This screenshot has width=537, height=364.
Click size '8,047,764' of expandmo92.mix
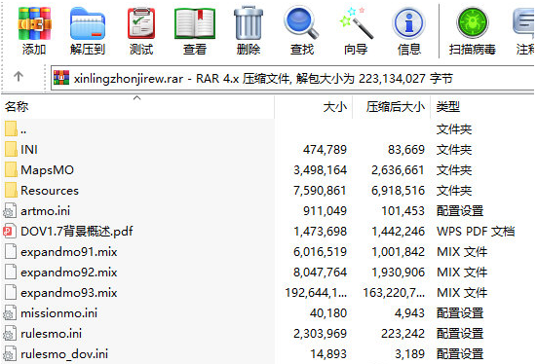click(321, 273)
